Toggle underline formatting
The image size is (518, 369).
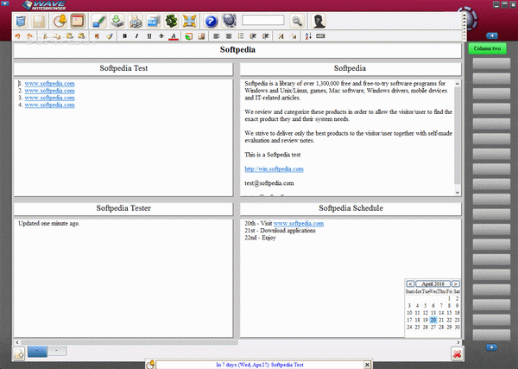point(149,36)
